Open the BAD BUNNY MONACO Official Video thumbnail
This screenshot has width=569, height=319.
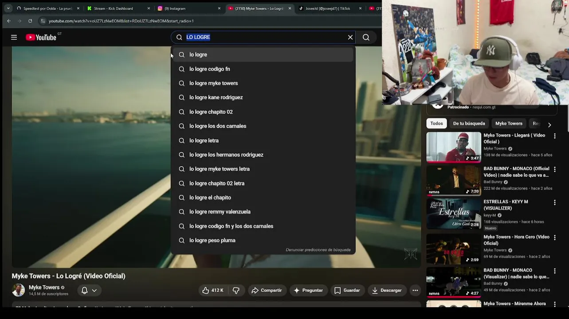click(454, 181)
